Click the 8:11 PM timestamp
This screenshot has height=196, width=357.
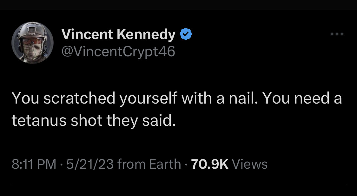tap(34, 164)
